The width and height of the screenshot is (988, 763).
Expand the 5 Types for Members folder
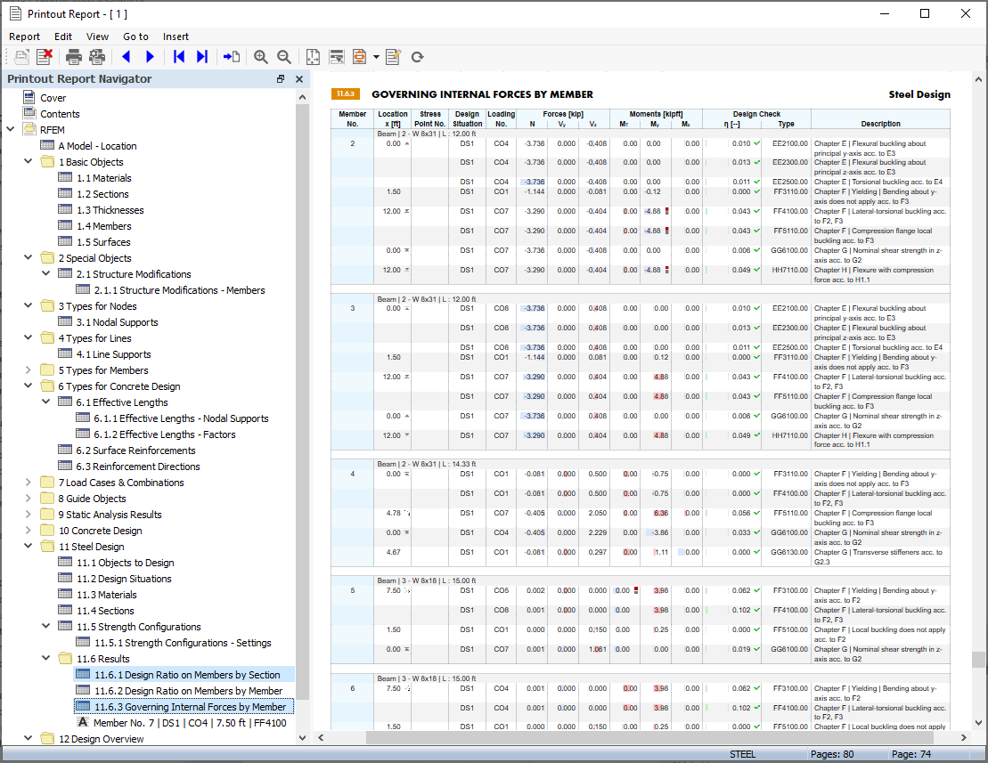29,370
